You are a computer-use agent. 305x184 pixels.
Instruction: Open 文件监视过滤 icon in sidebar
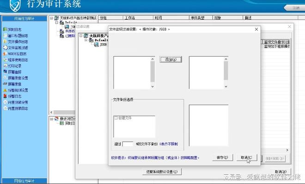click(5, 47)
